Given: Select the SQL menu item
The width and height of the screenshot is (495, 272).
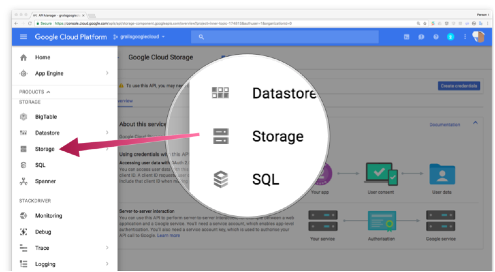Looking at the screenshot, I should 40,165.
